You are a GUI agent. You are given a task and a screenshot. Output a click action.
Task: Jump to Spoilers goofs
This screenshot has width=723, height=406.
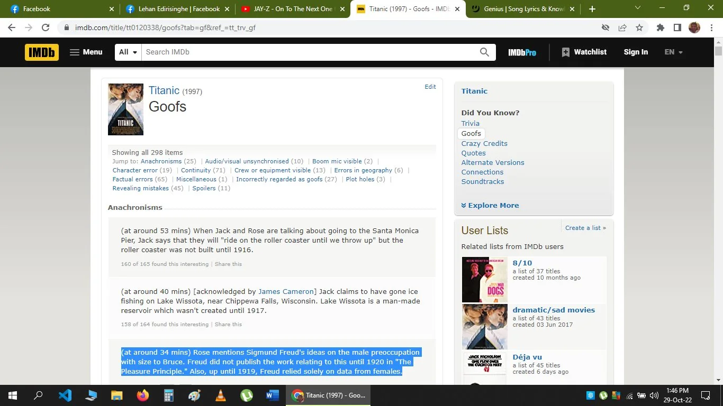[x=204, y=188]
